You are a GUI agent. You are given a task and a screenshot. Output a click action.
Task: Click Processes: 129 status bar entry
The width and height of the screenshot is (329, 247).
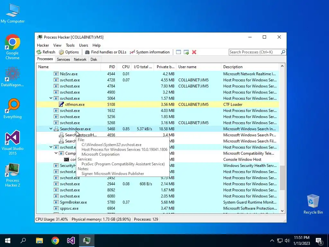pyautogui.click(x=146, y=219)
